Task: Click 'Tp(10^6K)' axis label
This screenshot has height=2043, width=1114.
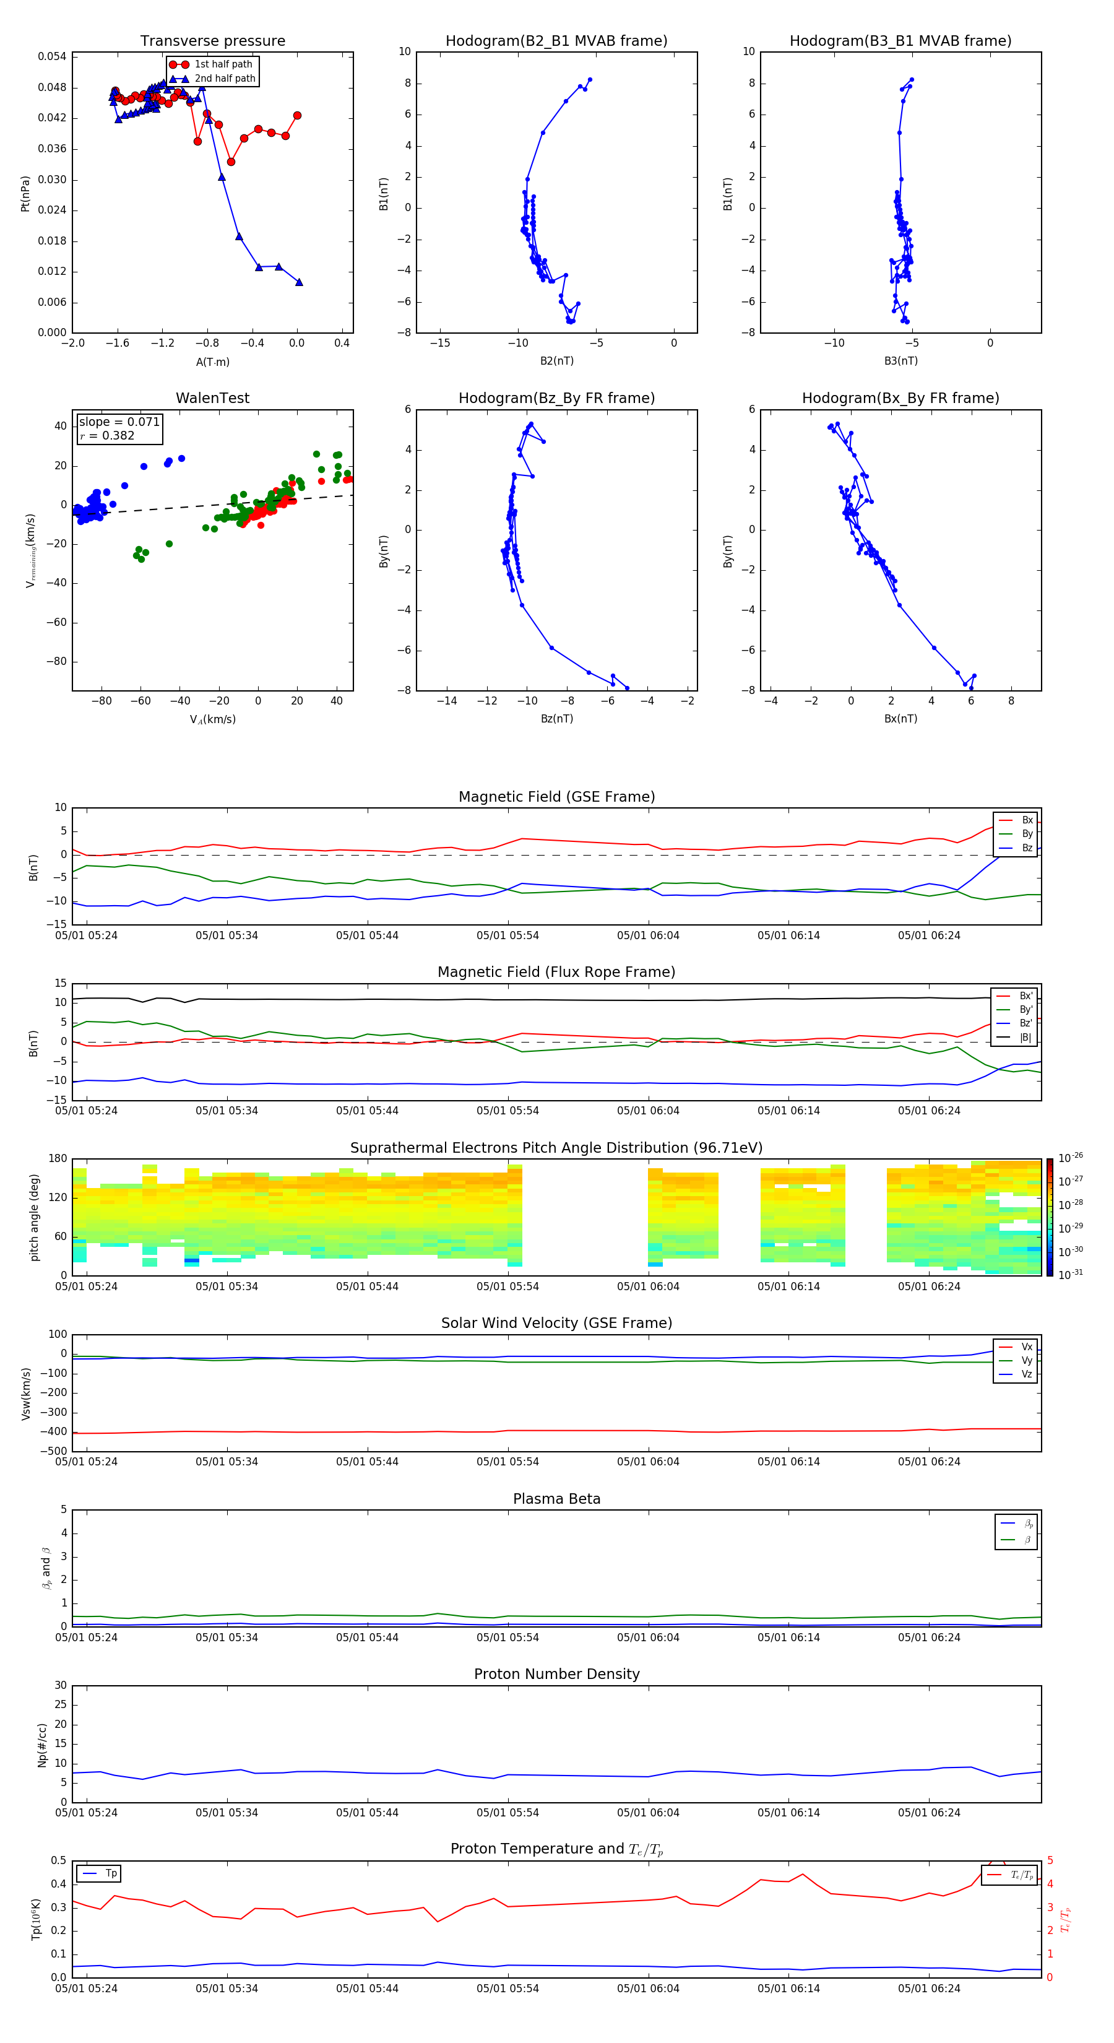Action: [37, 1919]
